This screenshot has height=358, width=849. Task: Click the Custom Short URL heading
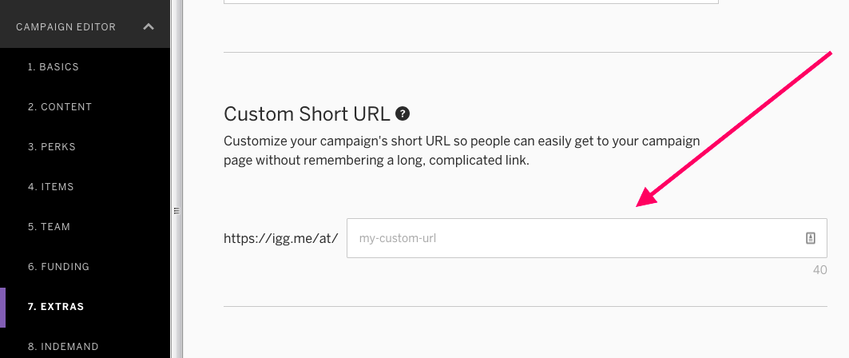(x=307, y=114)
